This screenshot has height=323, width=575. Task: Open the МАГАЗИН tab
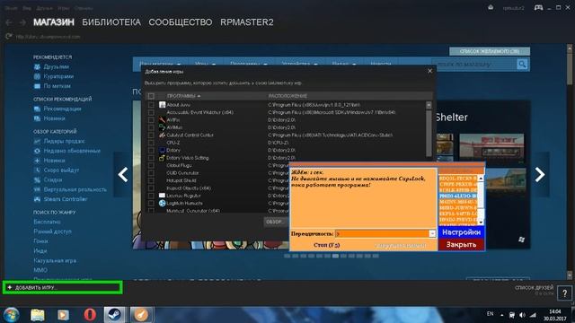[54, 22]
